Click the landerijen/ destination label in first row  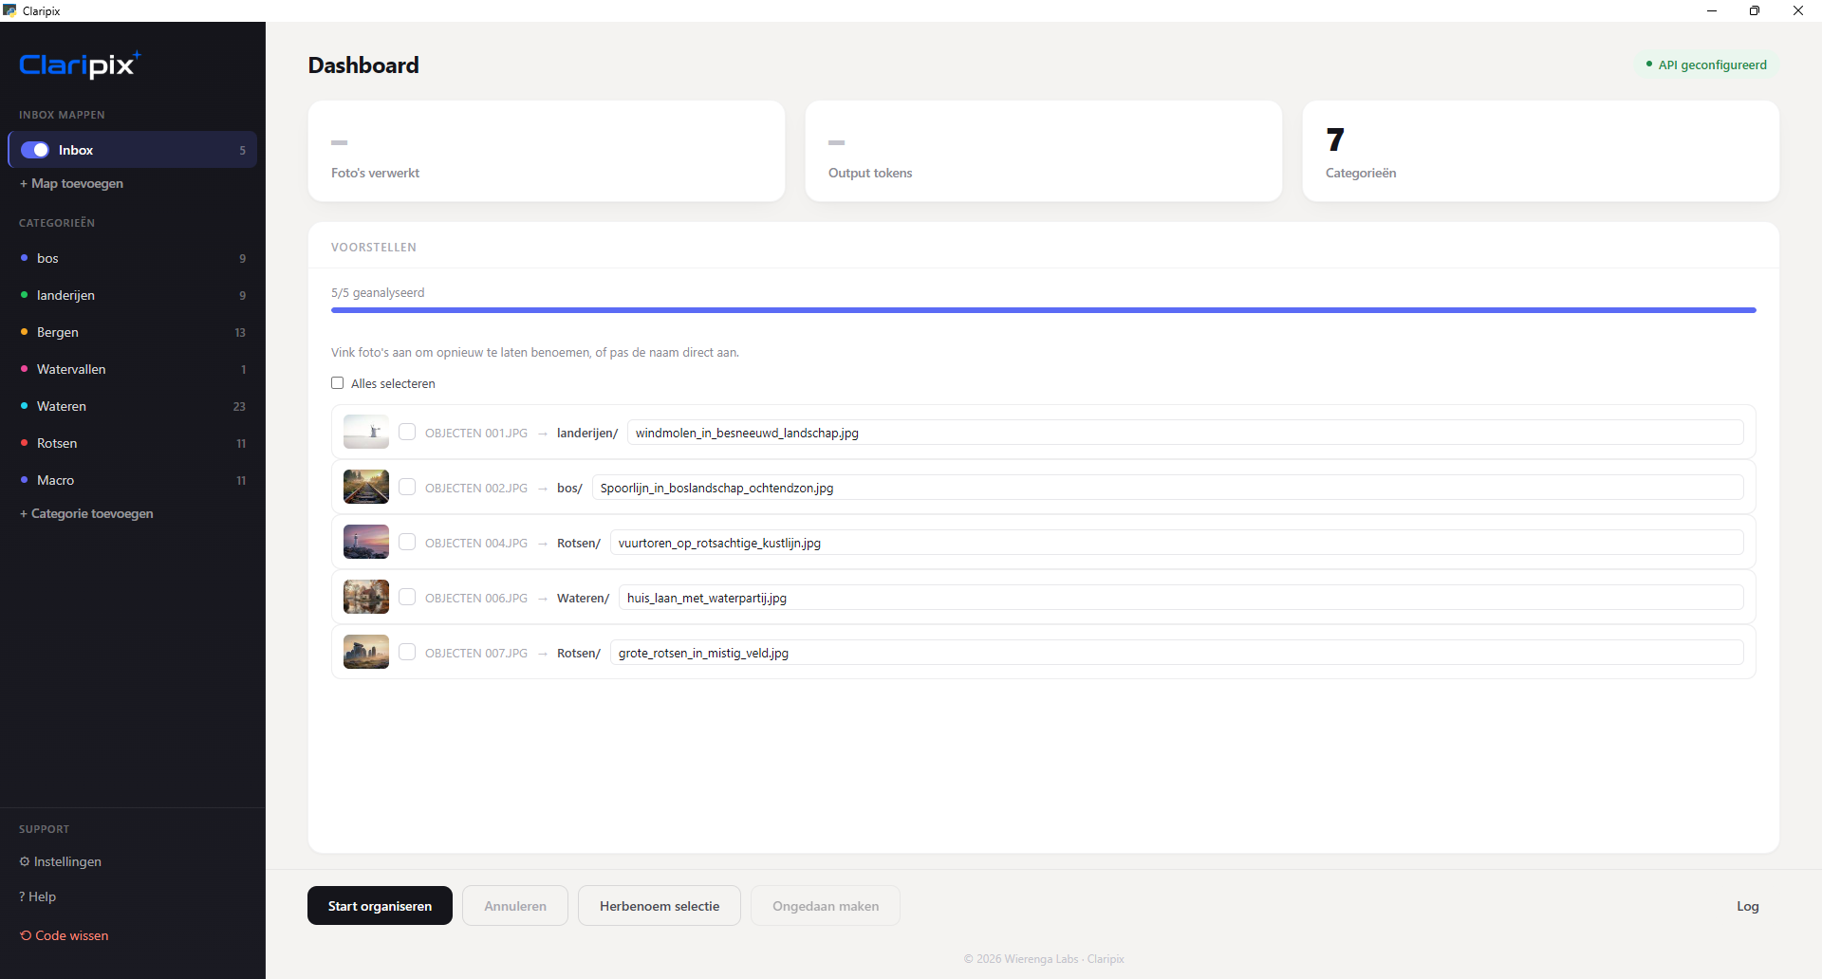pyautogui.click(x=587, y=433)
